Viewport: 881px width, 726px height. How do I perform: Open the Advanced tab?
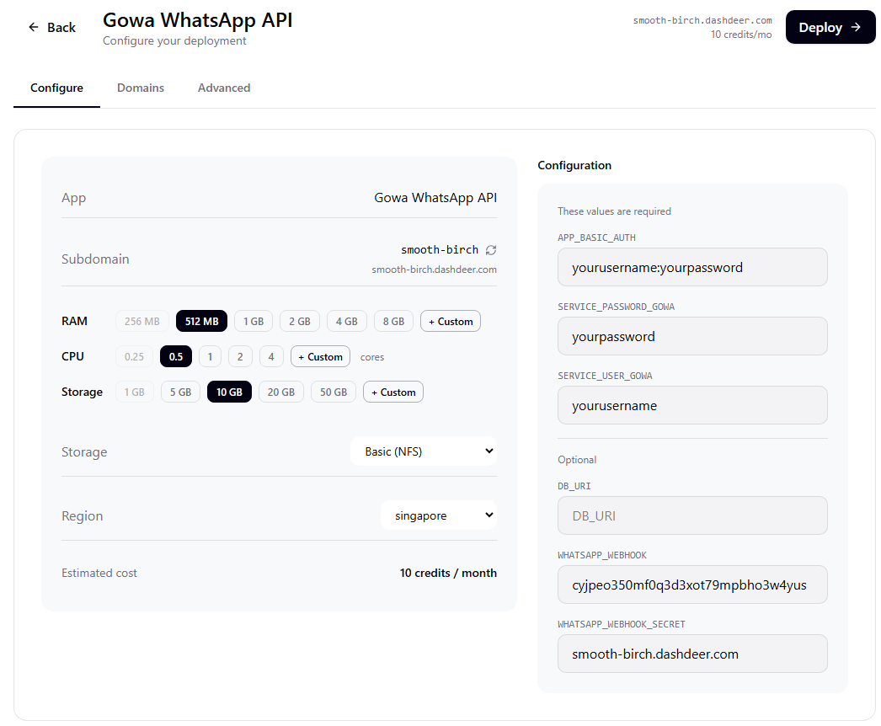pyautogui.click(x=224, y=88)
